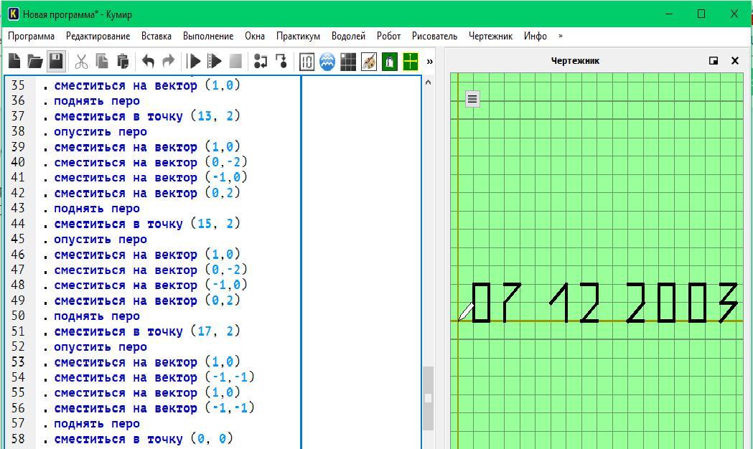Expand the menu bar overflow arrow
The height and width of the screenshot is (449, 753).
pos(560,36)
